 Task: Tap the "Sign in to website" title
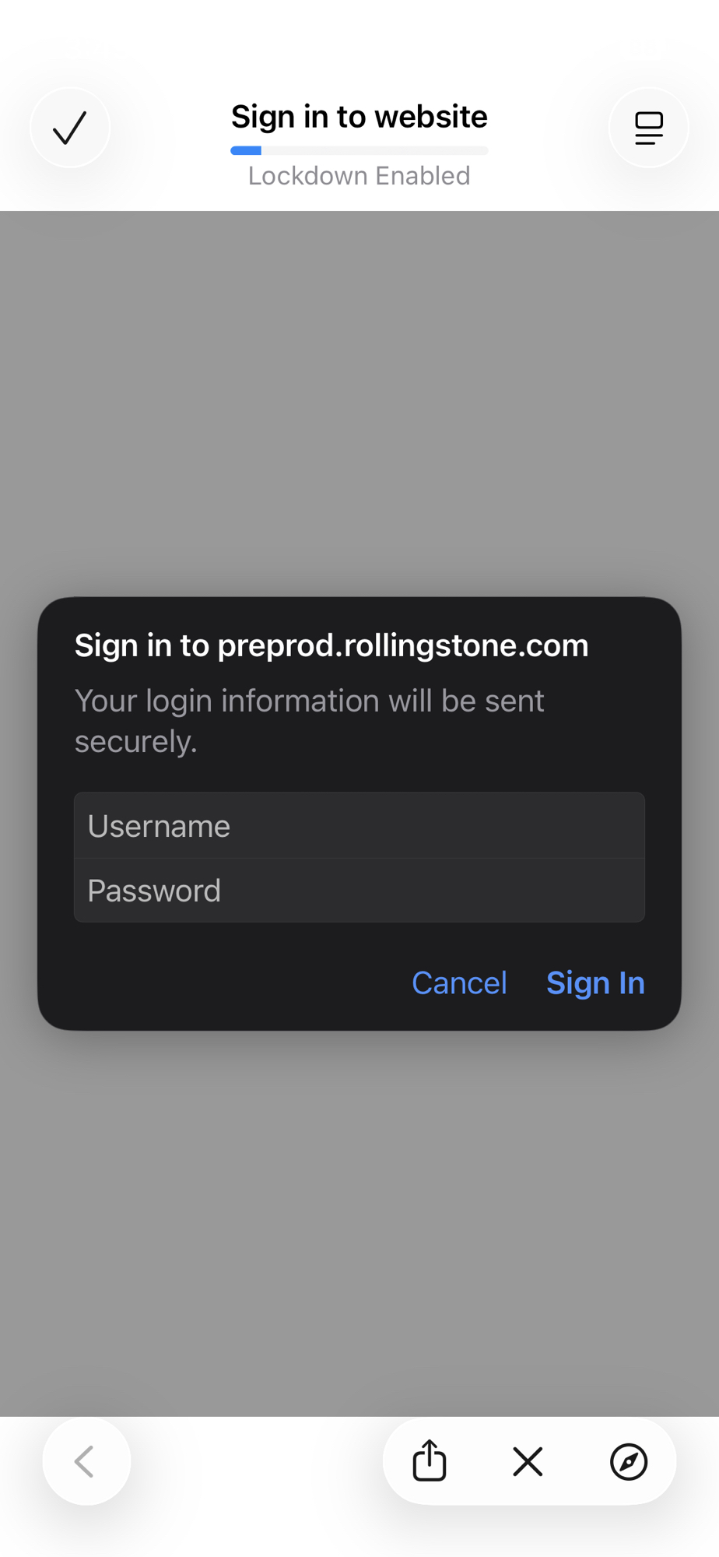coord(359,117)
